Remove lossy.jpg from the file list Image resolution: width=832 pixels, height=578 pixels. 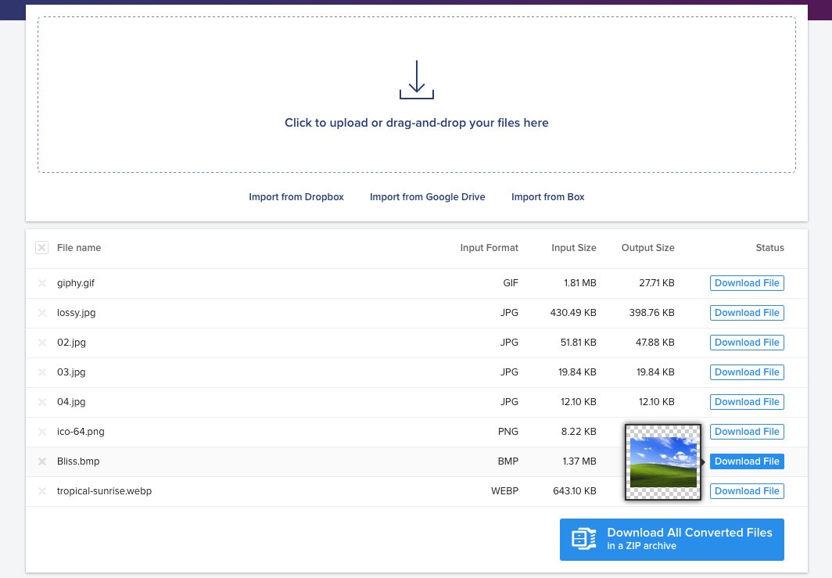(x=41, y=313)
